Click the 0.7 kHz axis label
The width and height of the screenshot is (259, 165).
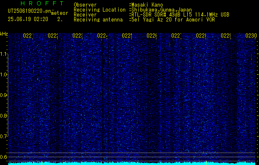coord(4,137)
